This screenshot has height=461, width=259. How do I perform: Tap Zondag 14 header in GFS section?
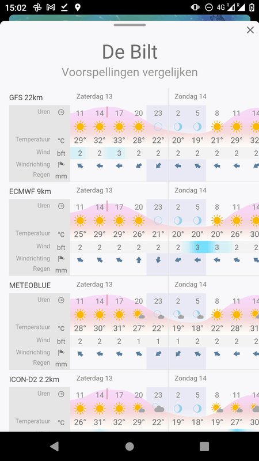(x=191, y=96)
